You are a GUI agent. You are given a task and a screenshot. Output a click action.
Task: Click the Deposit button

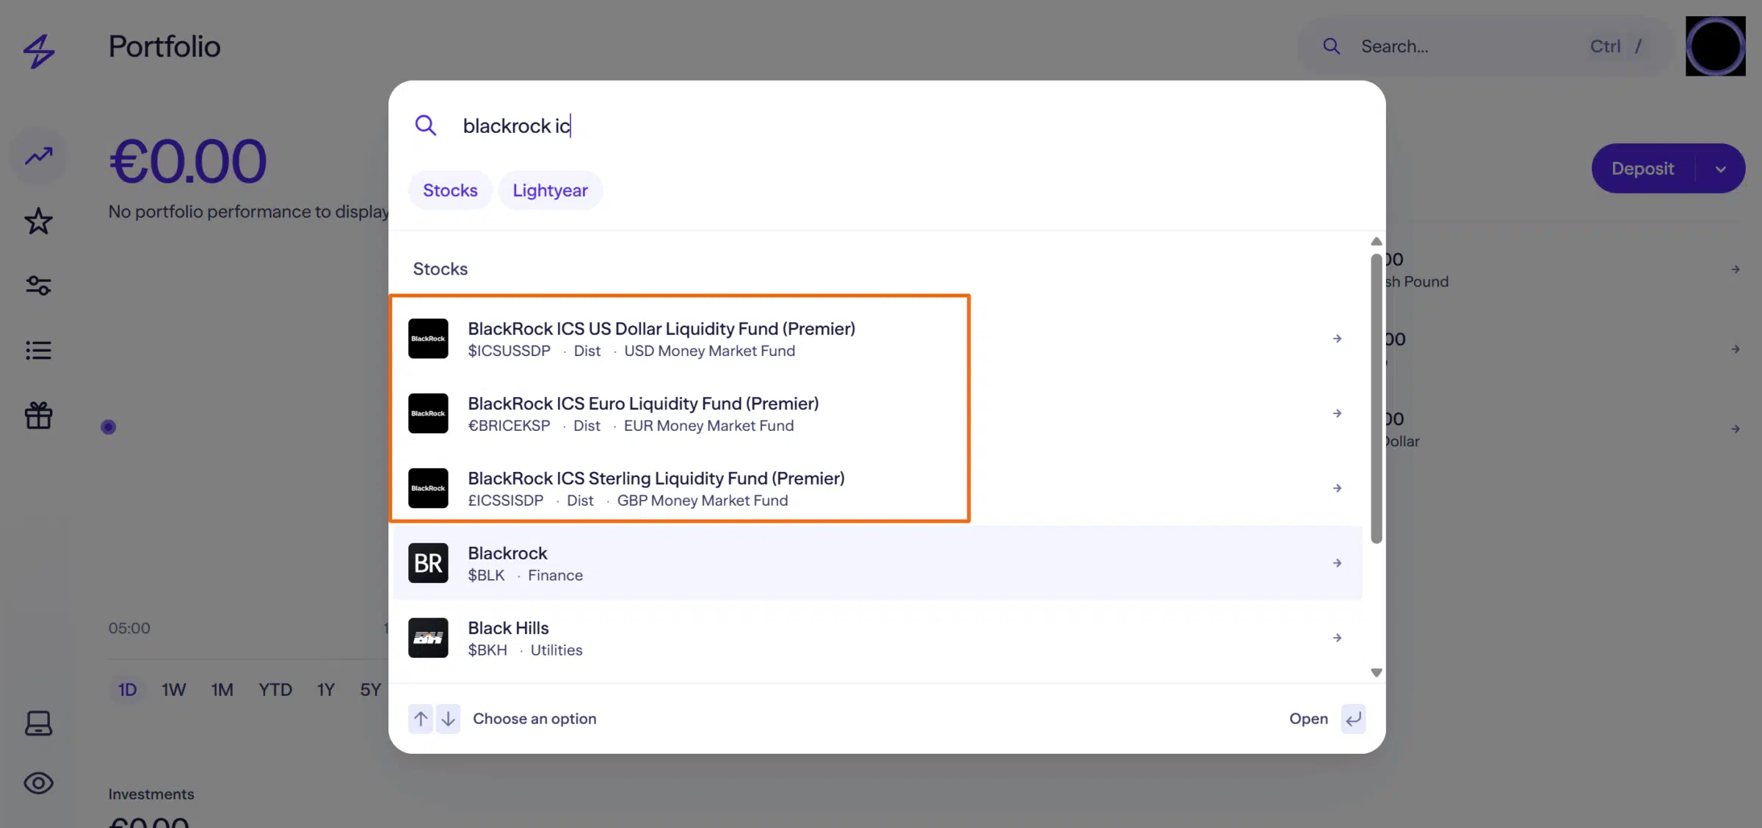(x=1642, y=169)
